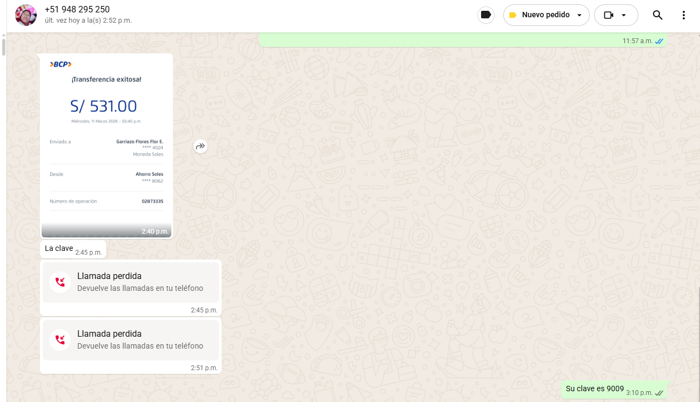Screen dimensions: 700x402
Task: Expand the Nuevo pedido dropdown arrow
Action: coord(579,15)
